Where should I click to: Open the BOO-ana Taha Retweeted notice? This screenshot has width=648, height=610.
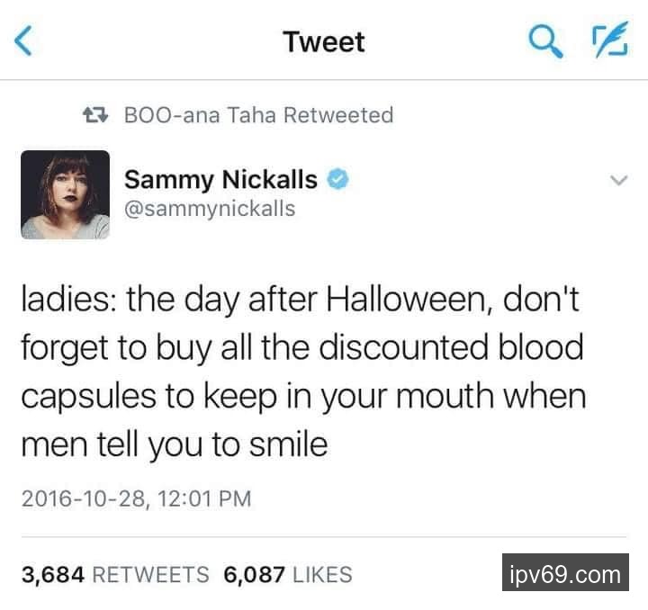pos(257,115)
